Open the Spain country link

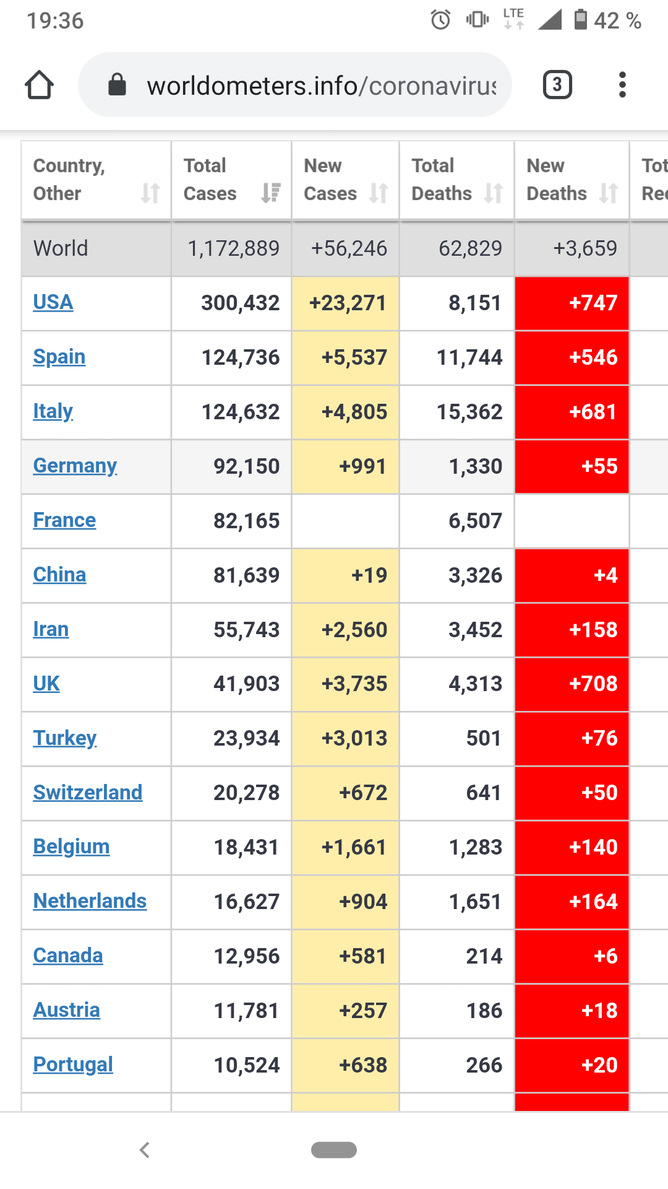(x=59, y=357)
